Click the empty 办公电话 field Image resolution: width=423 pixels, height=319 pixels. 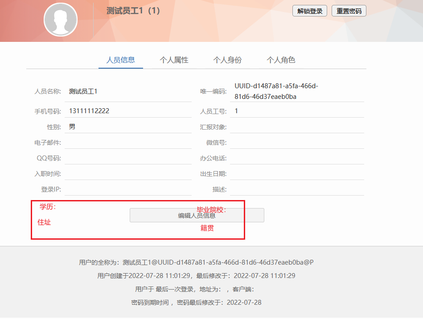coord(297,158)
